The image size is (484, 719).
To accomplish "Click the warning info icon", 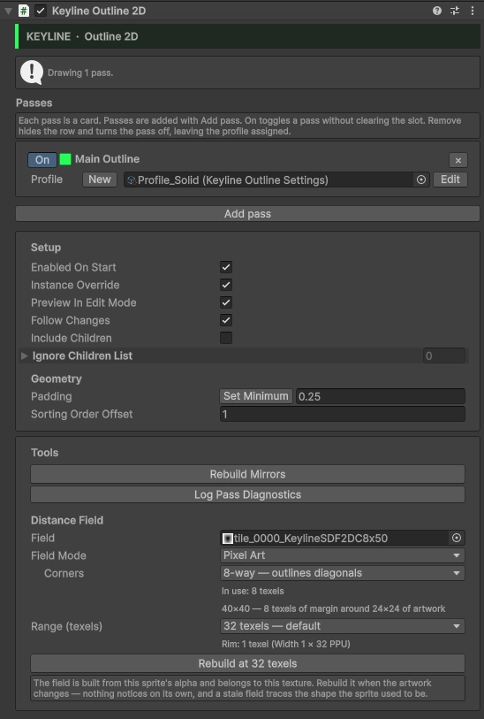I will (x=32, y=73).
